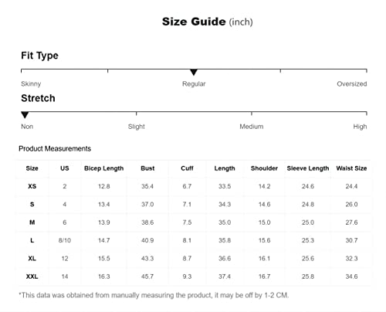Image resolution: width=386 pixels, height=312 pixels.
Task: Select the M size row label
Action: (x=32, y=222)
